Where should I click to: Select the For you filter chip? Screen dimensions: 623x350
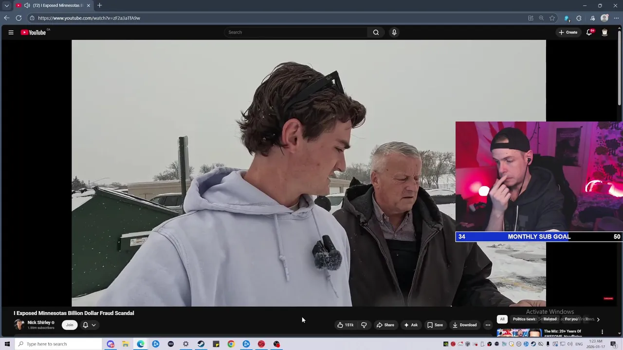(571, 319)
